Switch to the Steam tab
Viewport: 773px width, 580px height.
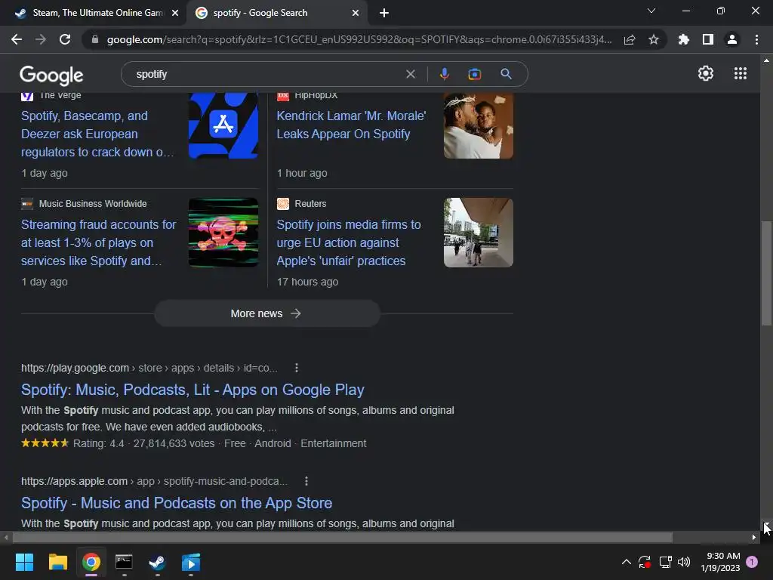tap(93, 13)
